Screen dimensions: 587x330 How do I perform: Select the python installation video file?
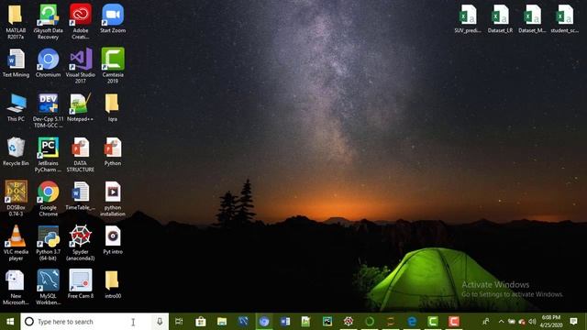click(x=113, y=192)
